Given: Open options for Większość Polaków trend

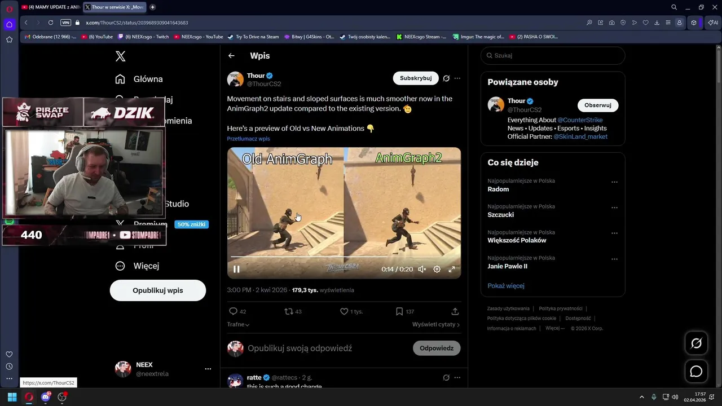Looking at the screenshot, I should 614,233.
